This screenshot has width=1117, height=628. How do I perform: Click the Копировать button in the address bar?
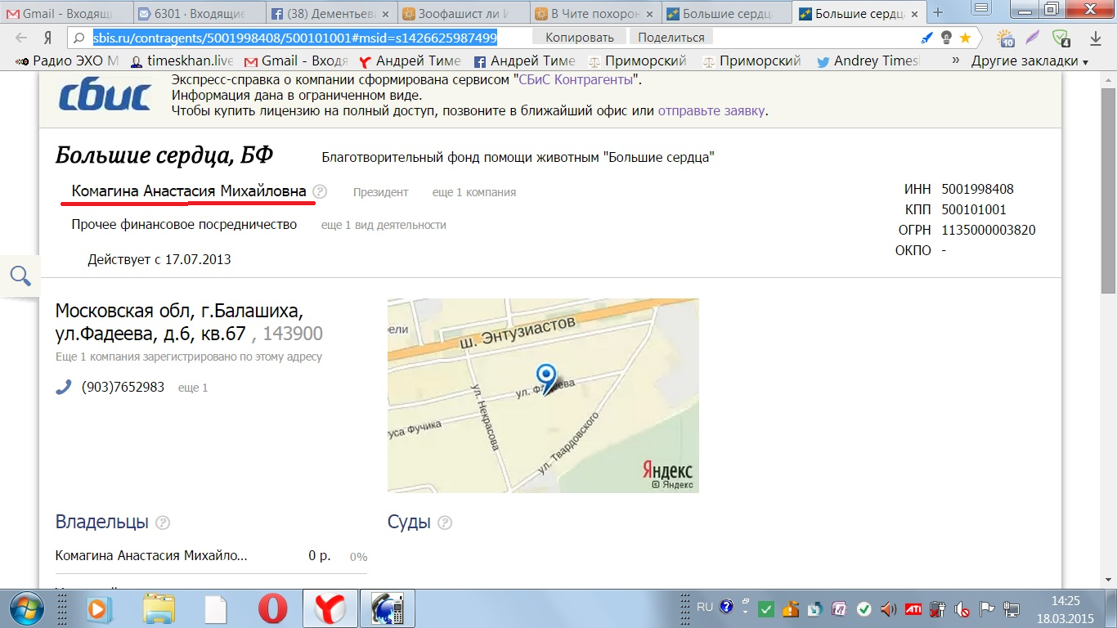pos(579,38)
